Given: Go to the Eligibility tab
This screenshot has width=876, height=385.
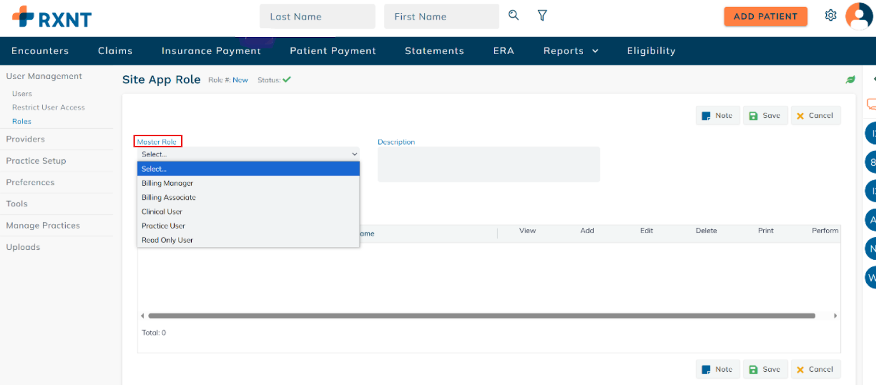Looking at the screenshot, I should 651,51.
